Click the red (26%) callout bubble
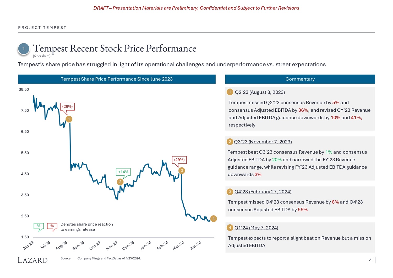The height and width of the screenshot is (278, 393). pyautogui.click(x=67, y=106)
